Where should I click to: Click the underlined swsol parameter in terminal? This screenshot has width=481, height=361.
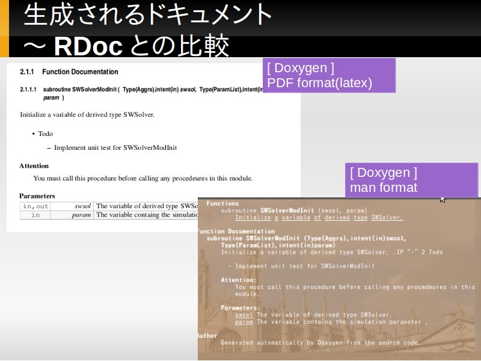[x=244, y=315]
